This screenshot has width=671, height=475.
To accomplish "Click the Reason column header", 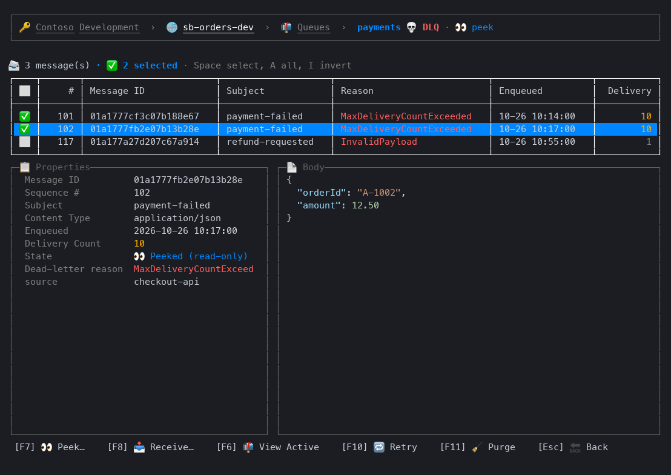I will pyautogui.click(x=357, y=91).
